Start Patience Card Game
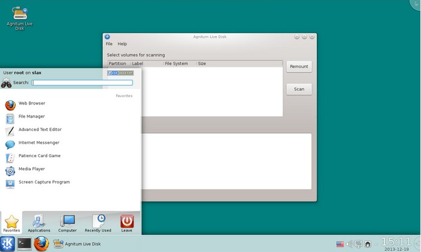Viewport: 421px width, 252px height. 70,157
